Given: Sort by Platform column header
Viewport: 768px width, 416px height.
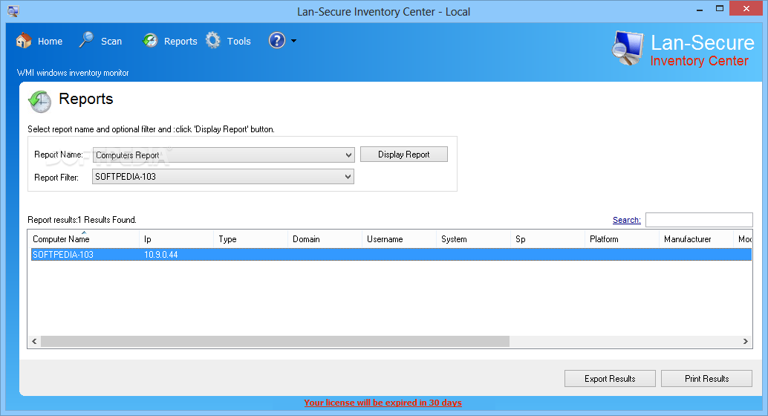Looking at the screenshot, I should tap(622, 238).
